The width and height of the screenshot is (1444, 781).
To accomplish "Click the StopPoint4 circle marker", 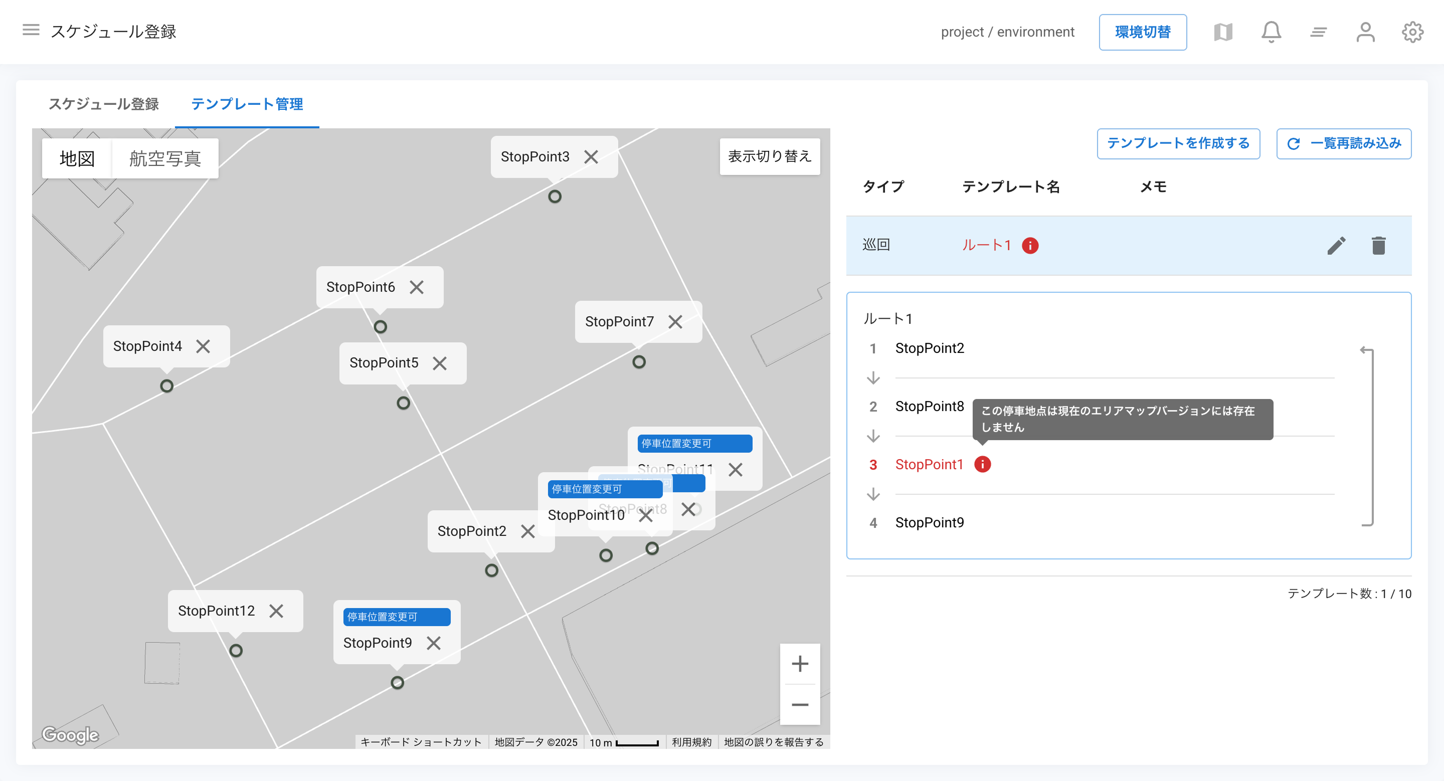I will tap(166, 386).
